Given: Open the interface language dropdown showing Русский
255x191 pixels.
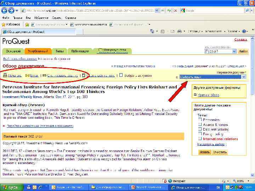Looking at the screenshot, I should coord(220,51).
